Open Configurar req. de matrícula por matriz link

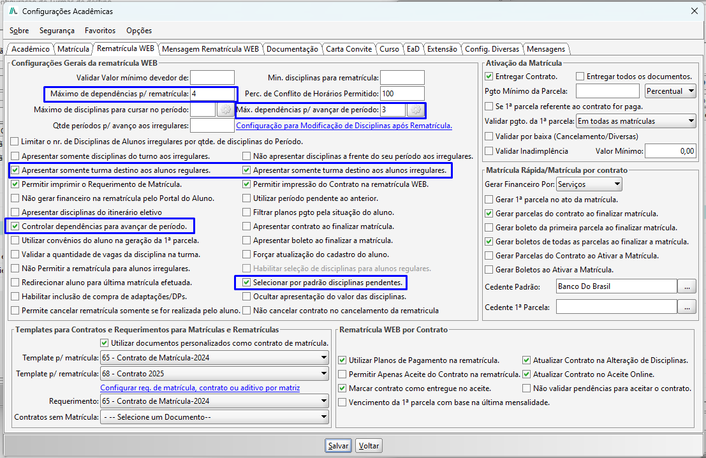pos(200,388)
